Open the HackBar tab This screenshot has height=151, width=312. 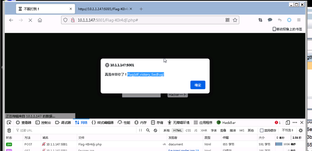point(226,123)
